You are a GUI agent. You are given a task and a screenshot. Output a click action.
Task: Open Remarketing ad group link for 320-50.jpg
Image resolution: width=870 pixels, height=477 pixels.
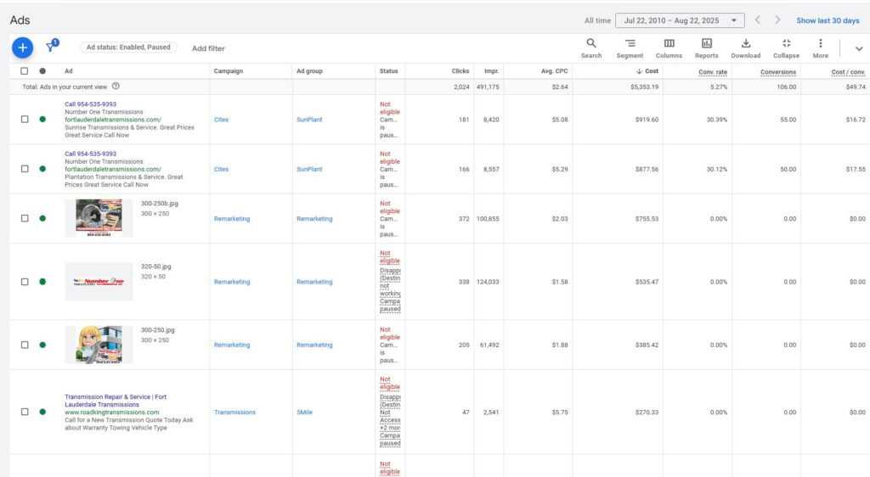click(314, 282)
